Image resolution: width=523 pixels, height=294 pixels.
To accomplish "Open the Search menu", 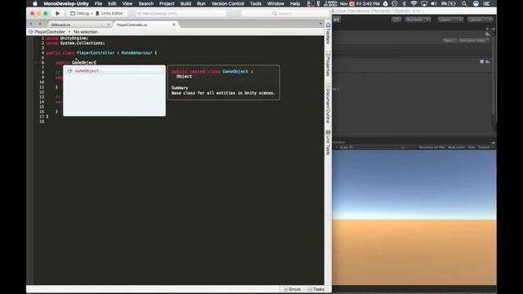I will (145, 3).
